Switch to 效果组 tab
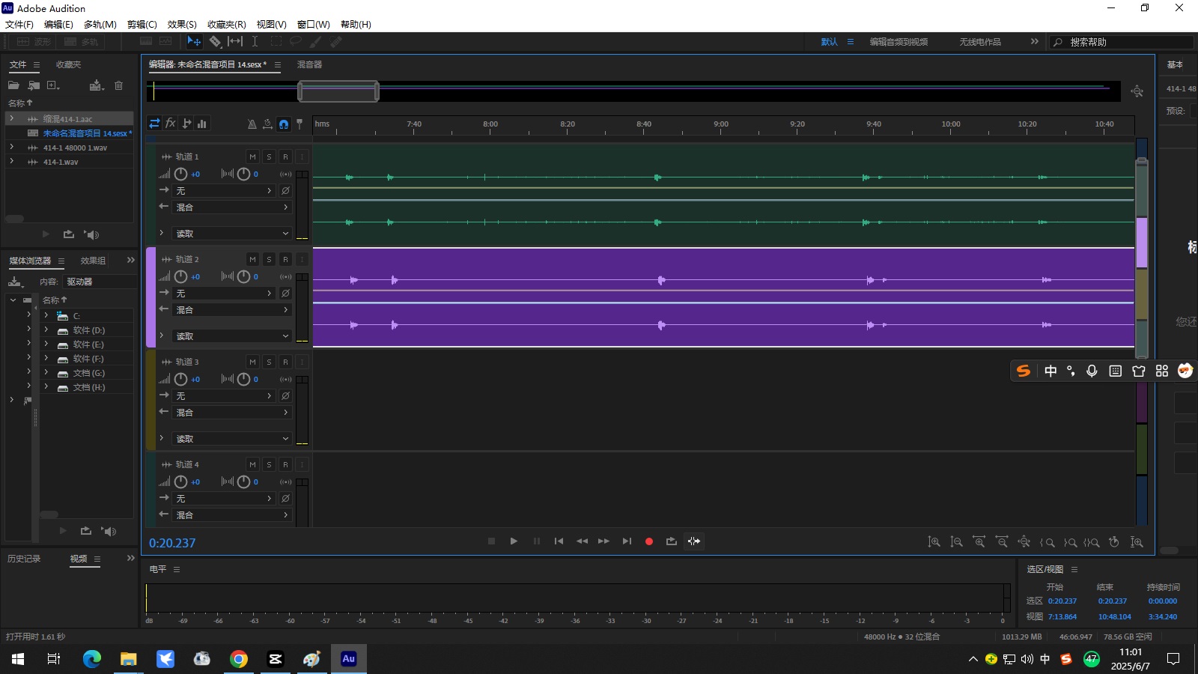The image size is (1198, 674). click(93, 261)
